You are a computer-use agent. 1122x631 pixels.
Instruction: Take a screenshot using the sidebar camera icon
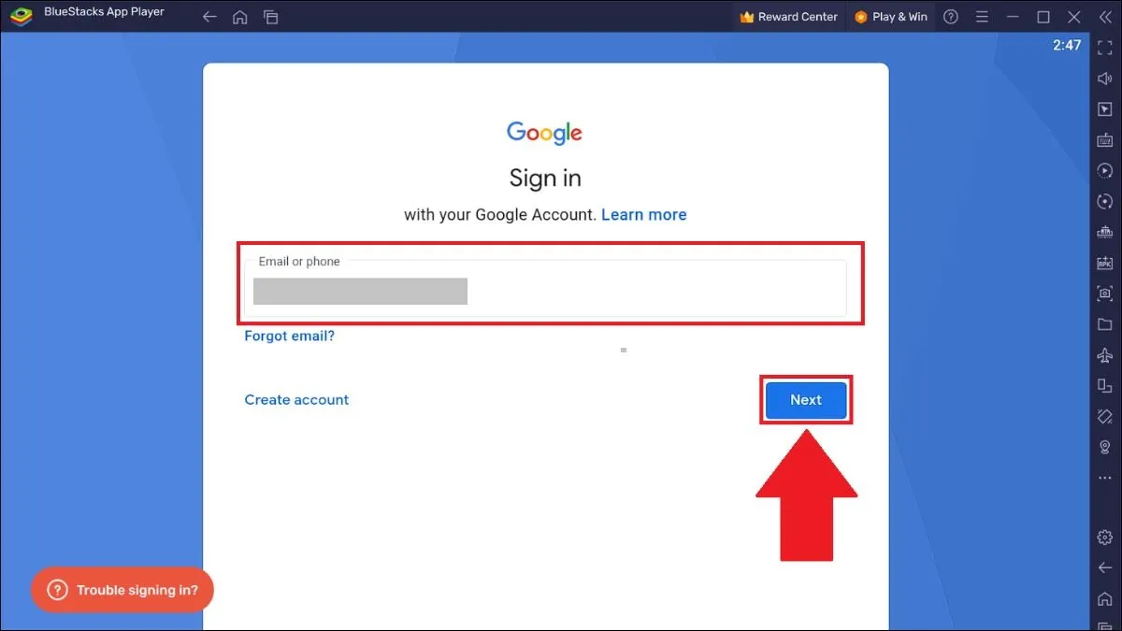click(x=1104, y=294)
